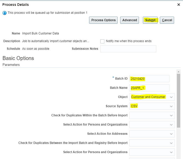The image size is (183, 159).
Task: Open the first Select Action for Persons dropdown
Action: pos(152,125)
